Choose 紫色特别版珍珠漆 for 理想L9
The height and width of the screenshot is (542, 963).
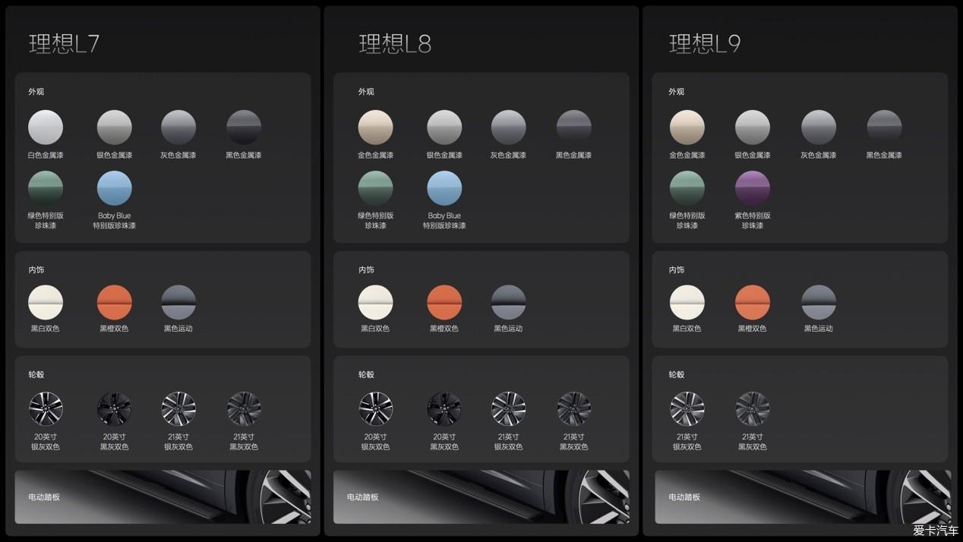pos(753,187)
